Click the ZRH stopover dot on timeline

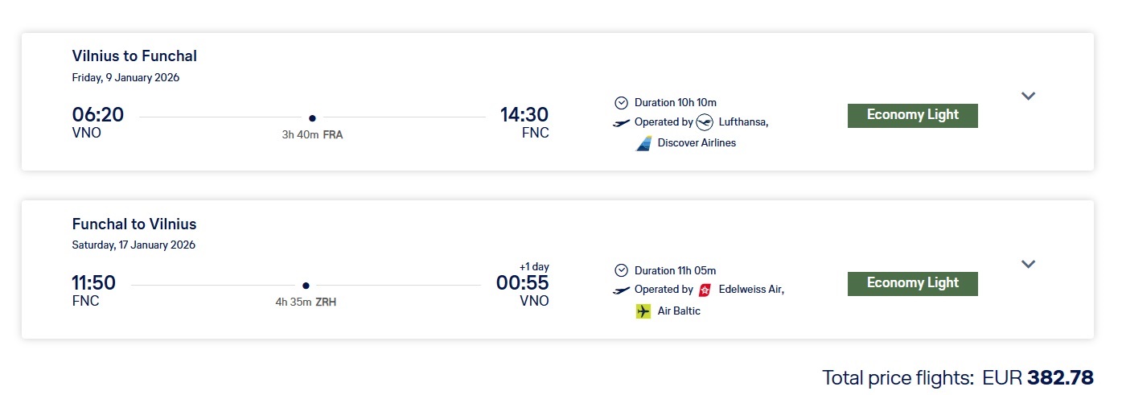(306, 286)
